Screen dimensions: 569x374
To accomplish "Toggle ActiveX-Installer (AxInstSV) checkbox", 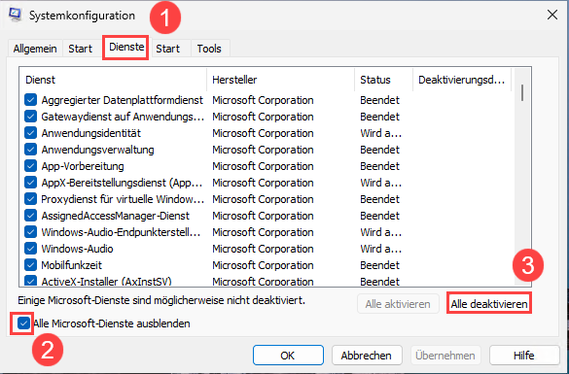I will click(30, 281).
